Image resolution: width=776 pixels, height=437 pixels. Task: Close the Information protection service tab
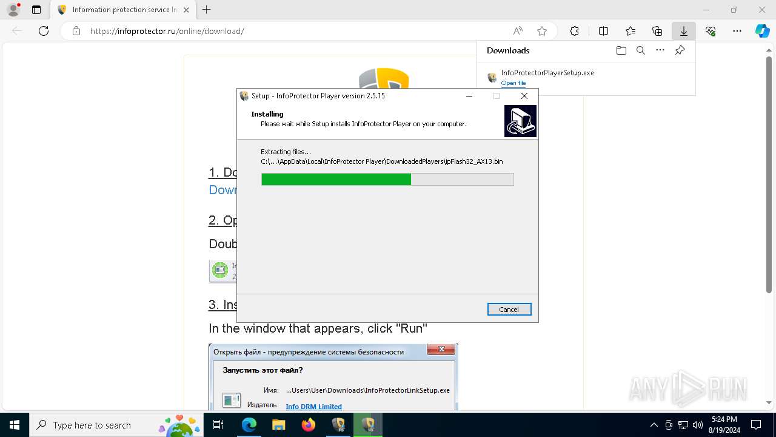coord(186,10)
